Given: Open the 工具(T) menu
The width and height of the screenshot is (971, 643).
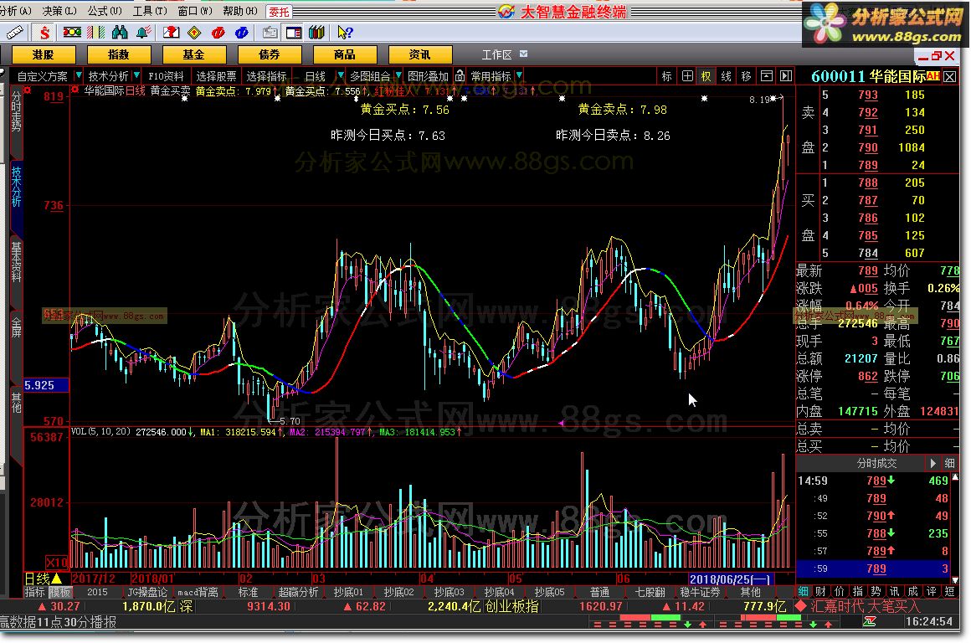Looking at the screenshot, I should click(150, 11).
